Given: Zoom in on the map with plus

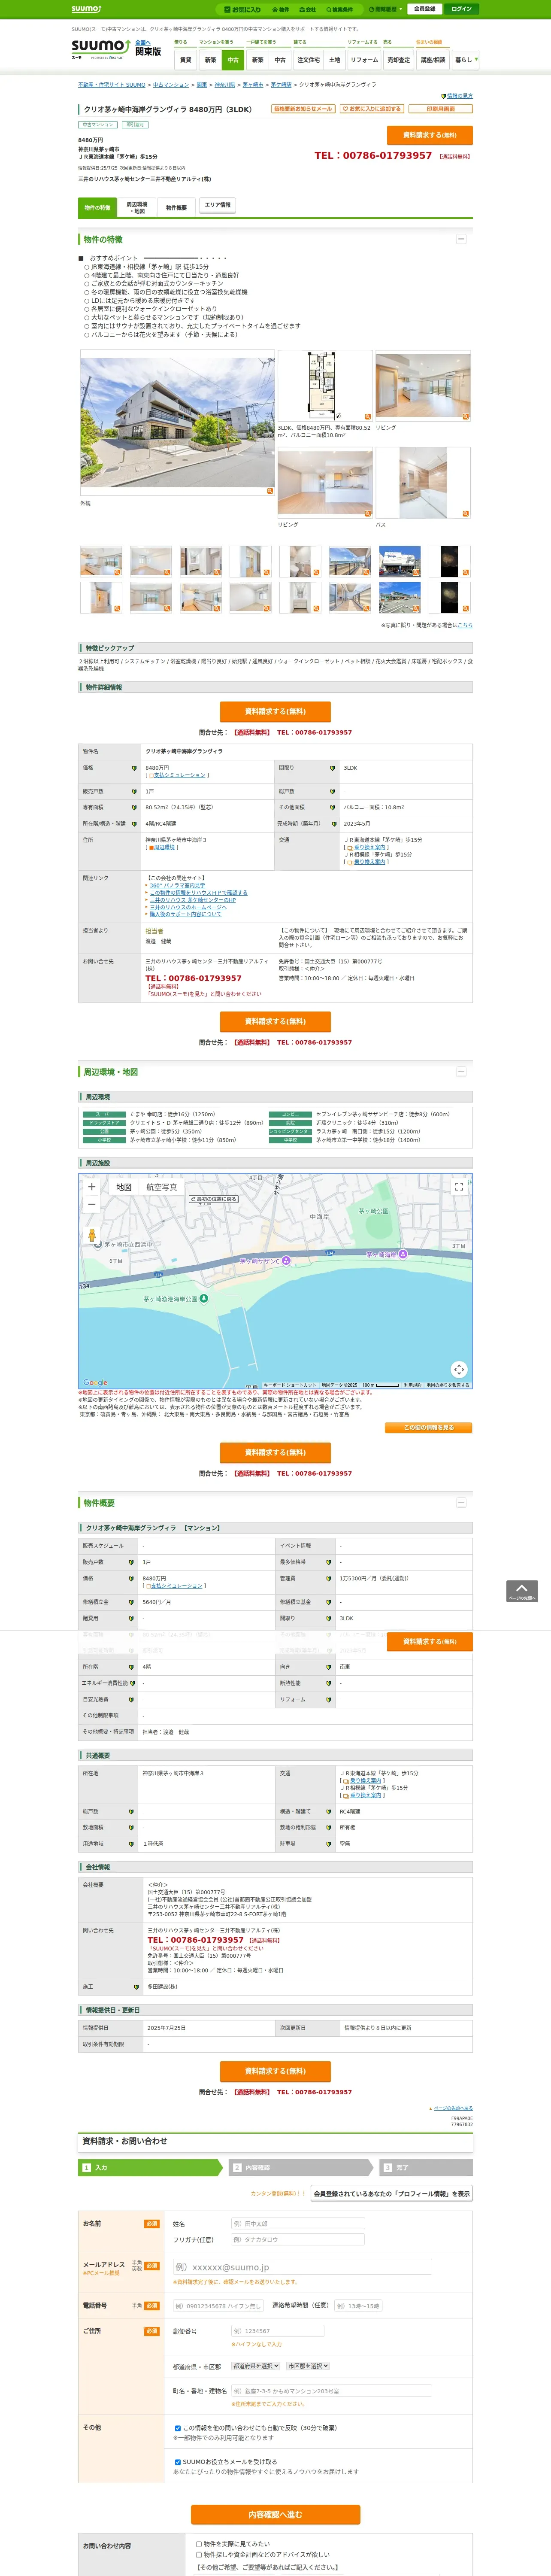Looking at the screenshot, I should click(x=92, y=1187).
